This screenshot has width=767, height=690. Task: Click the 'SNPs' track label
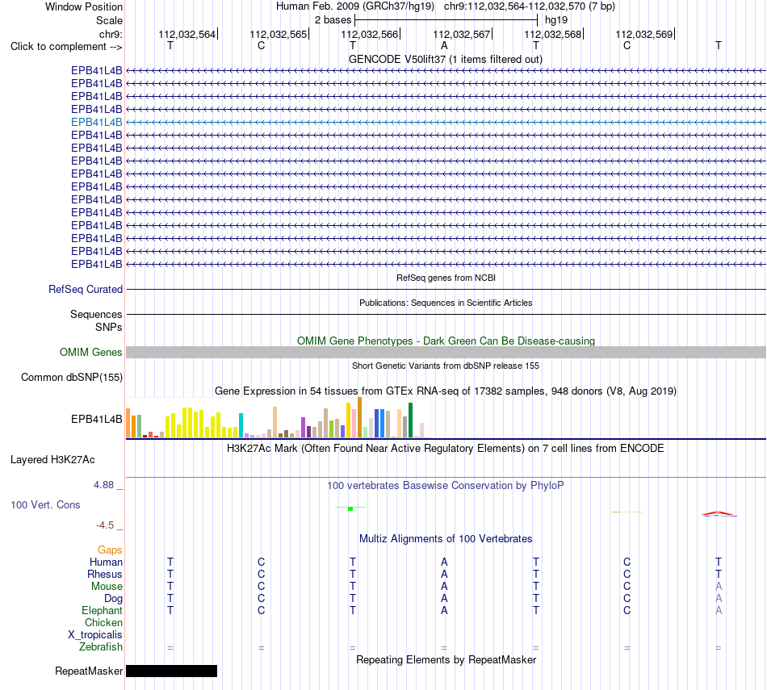(x=109, y=327)
